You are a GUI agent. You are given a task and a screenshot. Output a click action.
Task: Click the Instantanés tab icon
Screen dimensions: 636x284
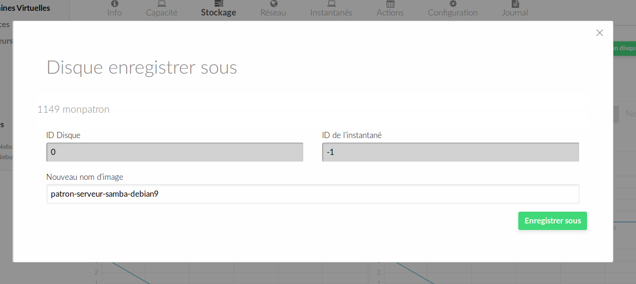tap(331, 4)
